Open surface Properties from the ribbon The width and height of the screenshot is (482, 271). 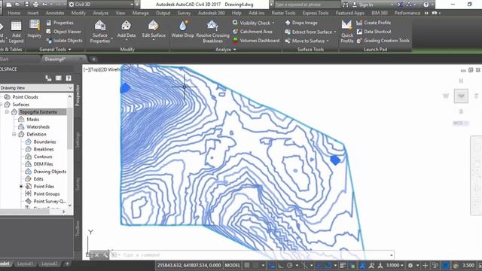coord(60,23)
